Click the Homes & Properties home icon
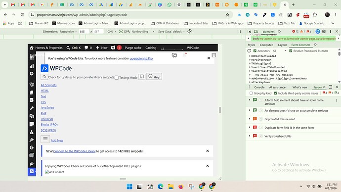This screenshot has height=192, width=341. pyautogui.click(x=32, y=48)
